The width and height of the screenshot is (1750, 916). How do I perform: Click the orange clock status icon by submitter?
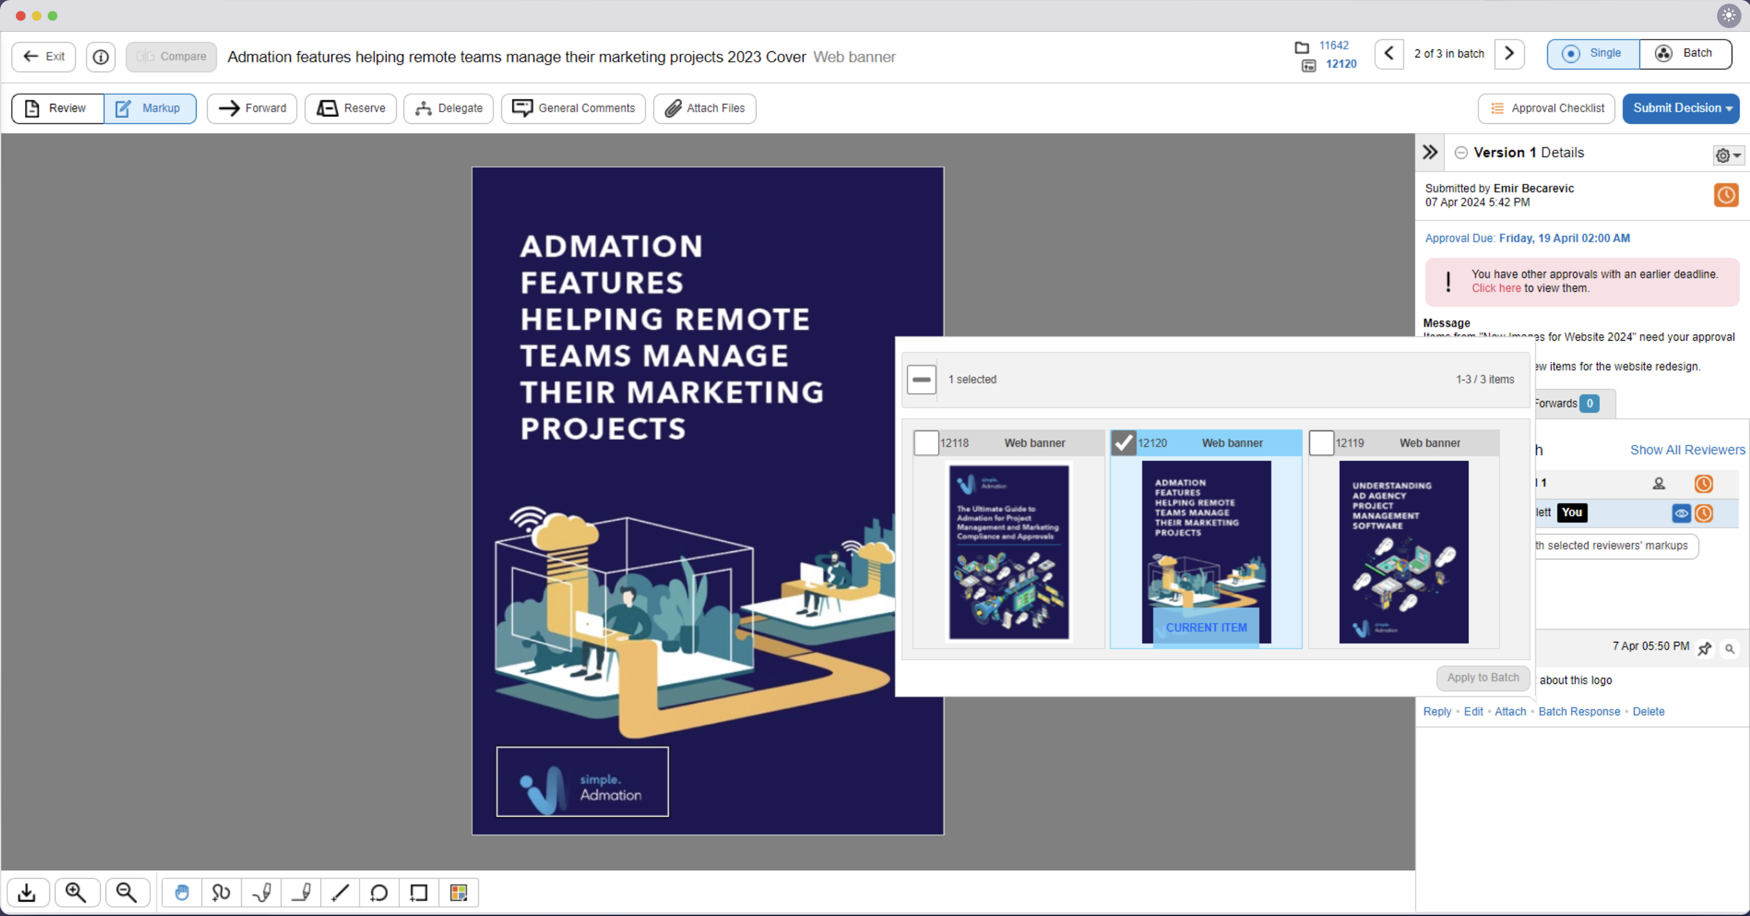[x=1726, y=195]
